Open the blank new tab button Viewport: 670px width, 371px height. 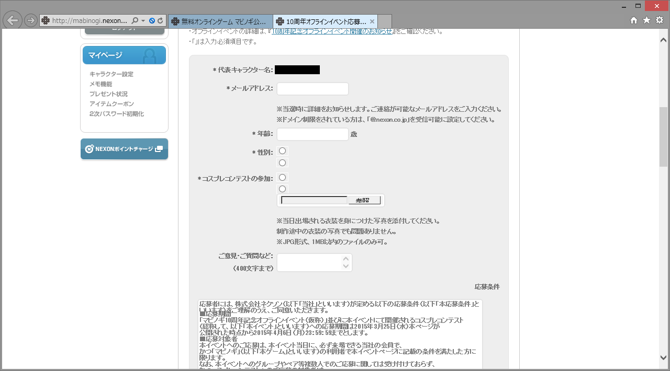pos(385,21)
